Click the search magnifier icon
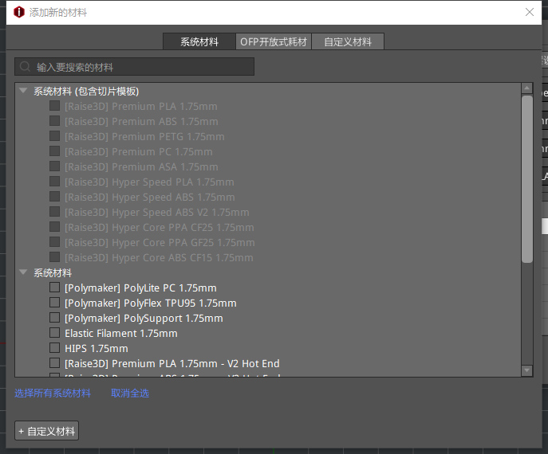The width and height of the screenshot is (548, 454). [x=26, y=67]
